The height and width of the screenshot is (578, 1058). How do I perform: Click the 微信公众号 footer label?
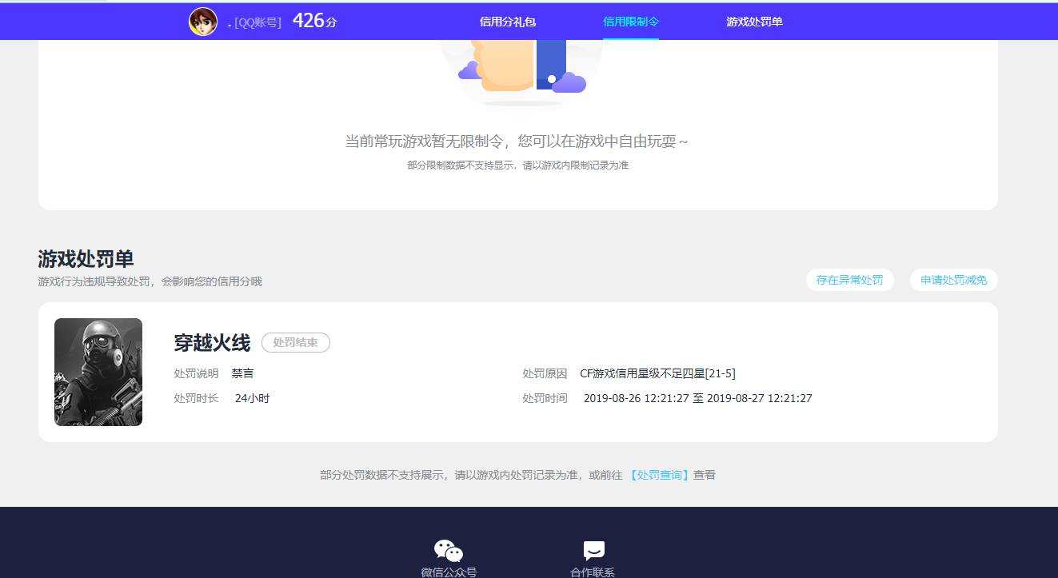point(449,572)
